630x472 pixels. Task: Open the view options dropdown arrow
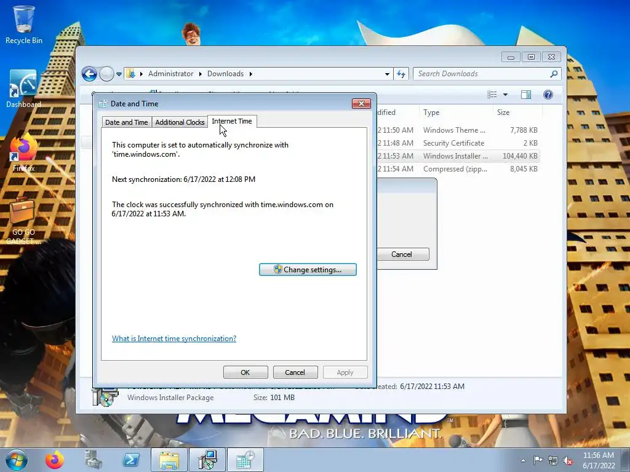pos(506,95)
